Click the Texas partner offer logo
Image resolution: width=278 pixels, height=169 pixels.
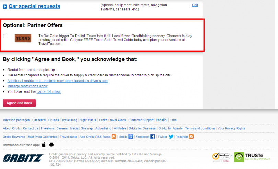23,38
